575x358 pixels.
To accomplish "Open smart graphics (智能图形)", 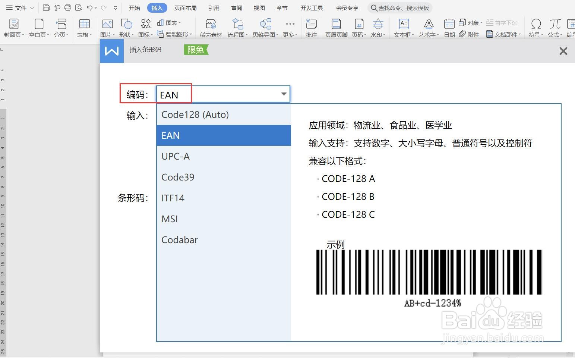I will pyautogui.click(x=174, y=34).
